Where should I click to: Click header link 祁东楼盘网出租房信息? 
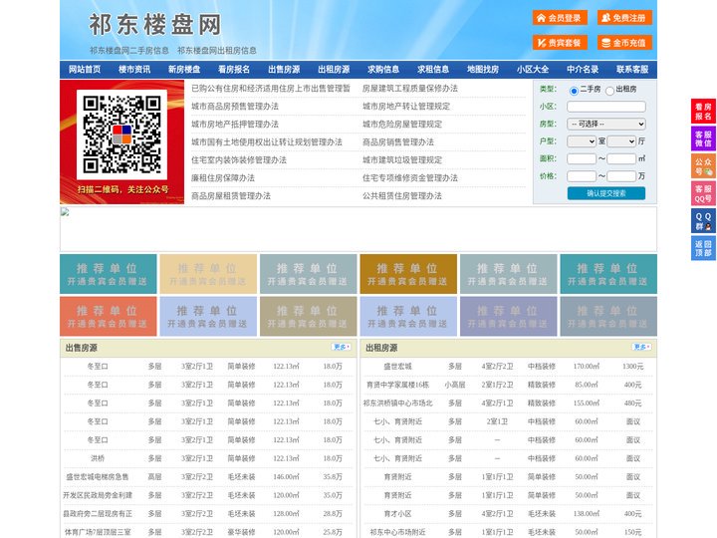(217, 51)
